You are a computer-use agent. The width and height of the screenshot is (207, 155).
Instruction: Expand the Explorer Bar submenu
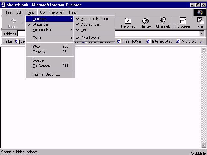coord(50,30)
